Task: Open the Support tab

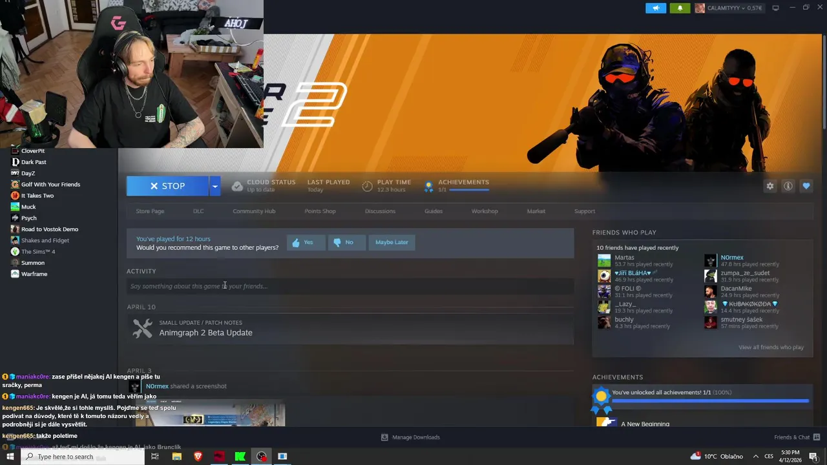Action: click(585, 211)
